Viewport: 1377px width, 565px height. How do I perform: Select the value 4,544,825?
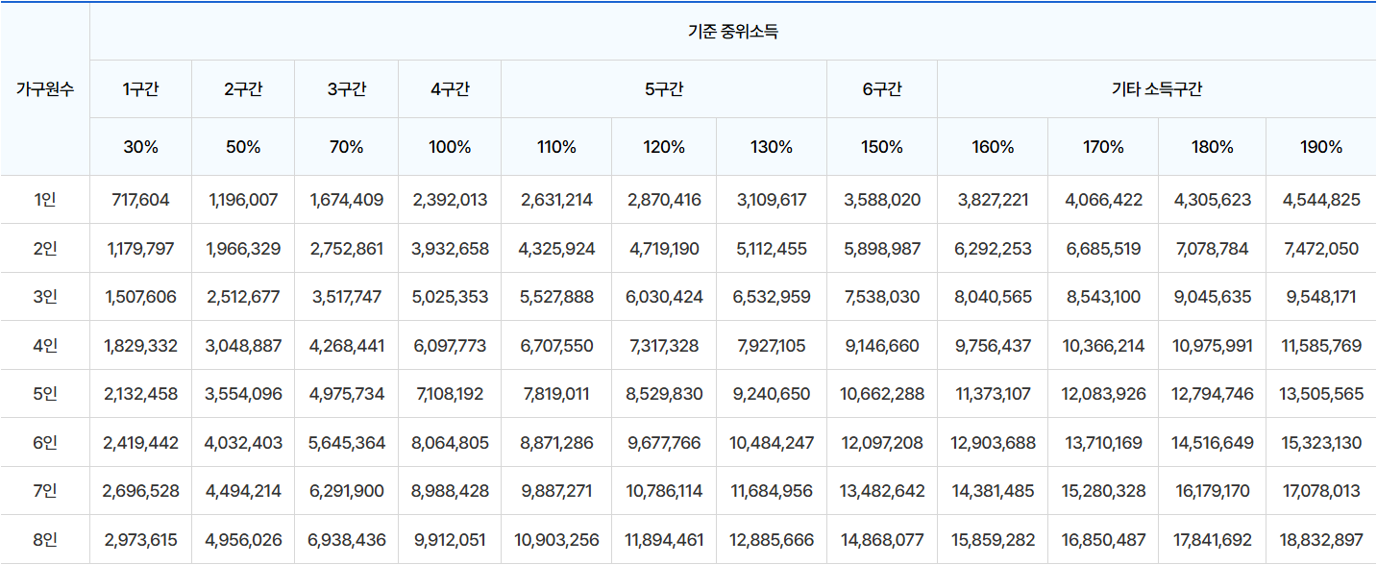[1321, 200]
